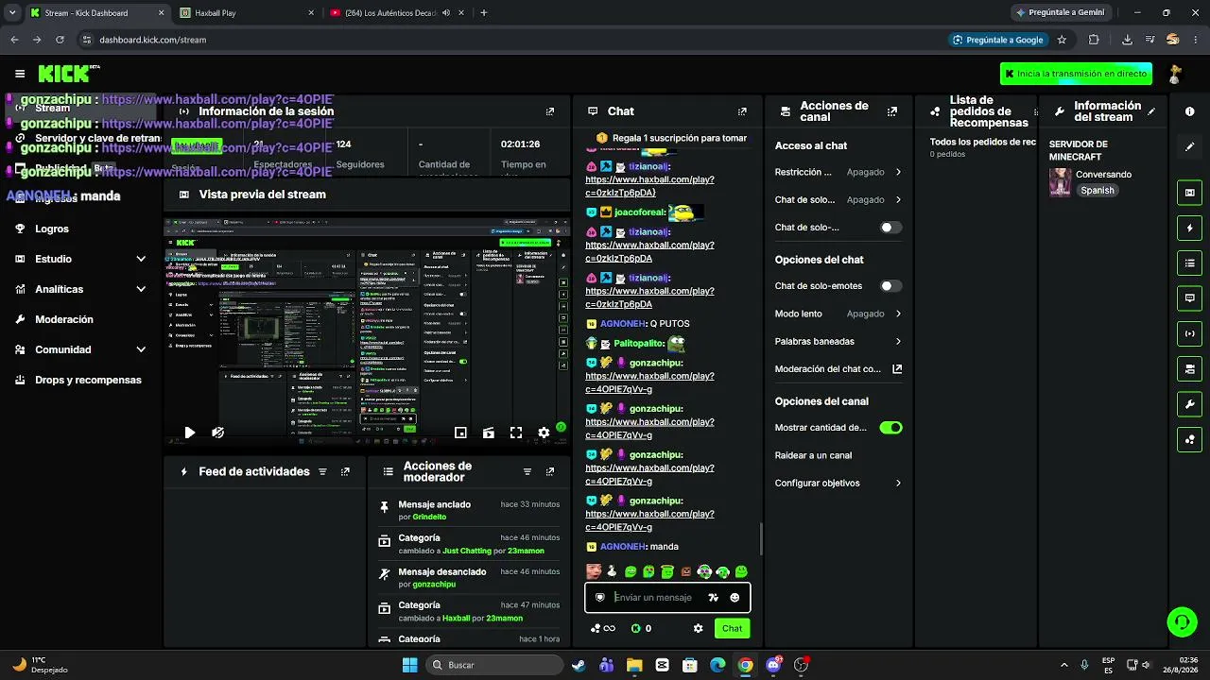Click the green Chat send button

click(x=732, y=628)
